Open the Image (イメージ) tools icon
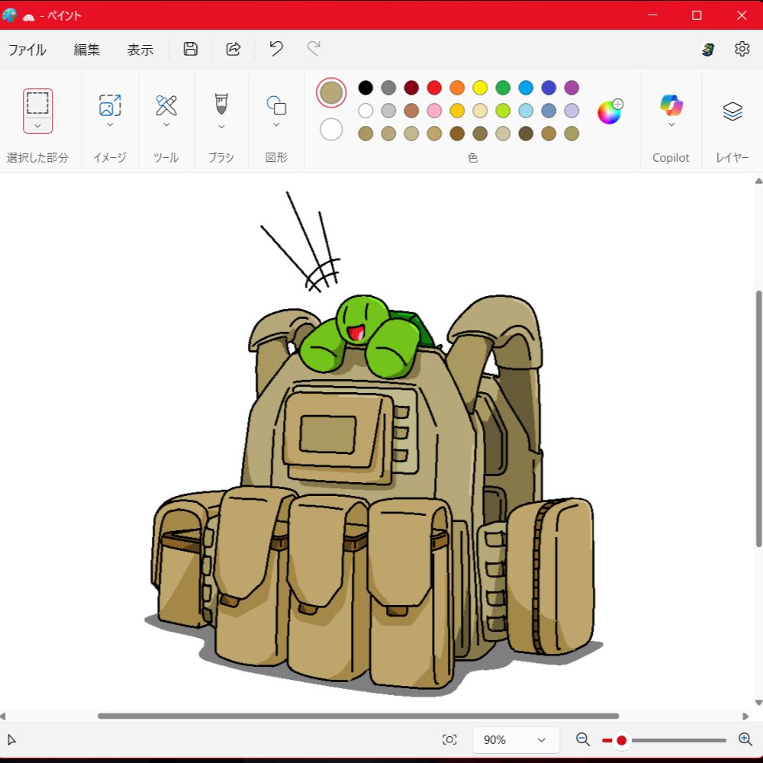Viewport: 763px width, 763px height. (110, 105)
